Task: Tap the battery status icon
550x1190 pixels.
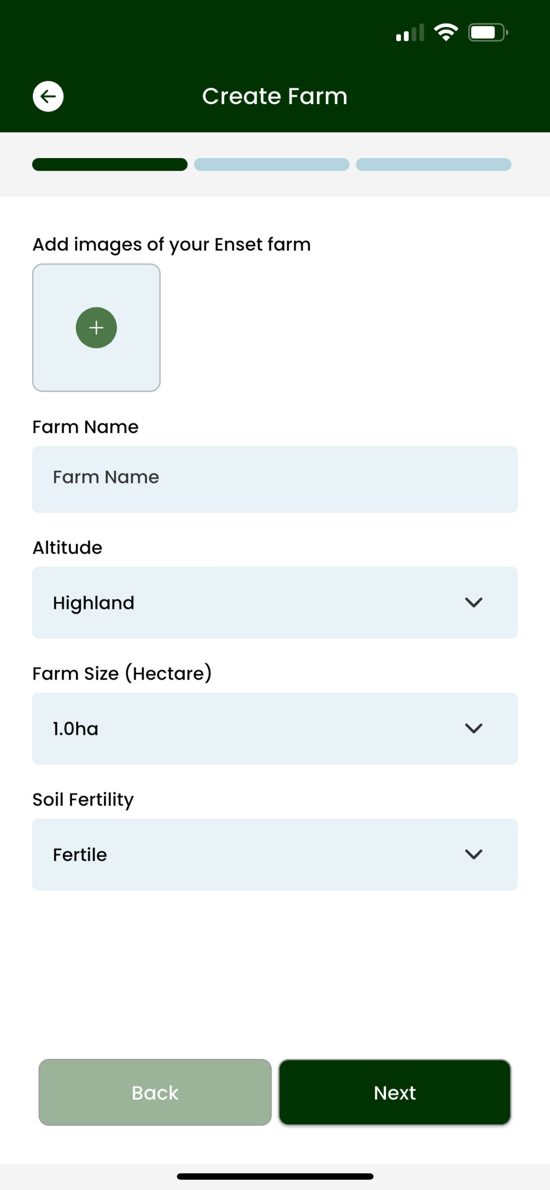Action: click(x=487, y=33)
